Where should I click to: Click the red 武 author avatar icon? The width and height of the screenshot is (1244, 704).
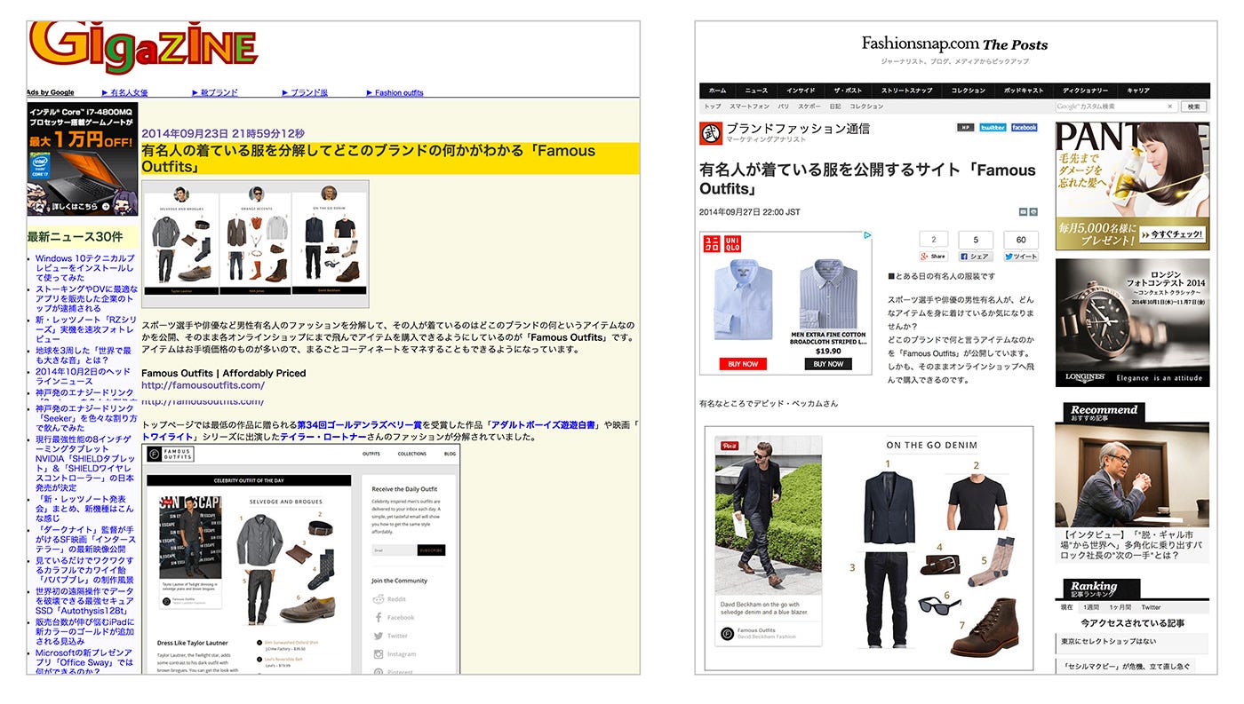(x=711, y=132)
